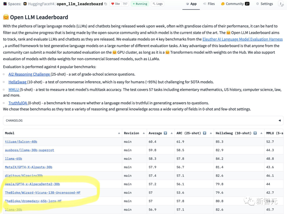Open the space Settings

pyautogui.click(x=264, y=4)
